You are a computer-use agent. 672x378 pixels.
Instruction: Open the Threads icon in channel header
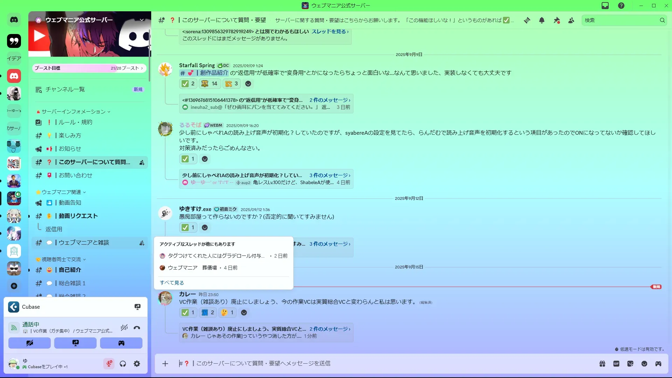click(x=527, y=20)
